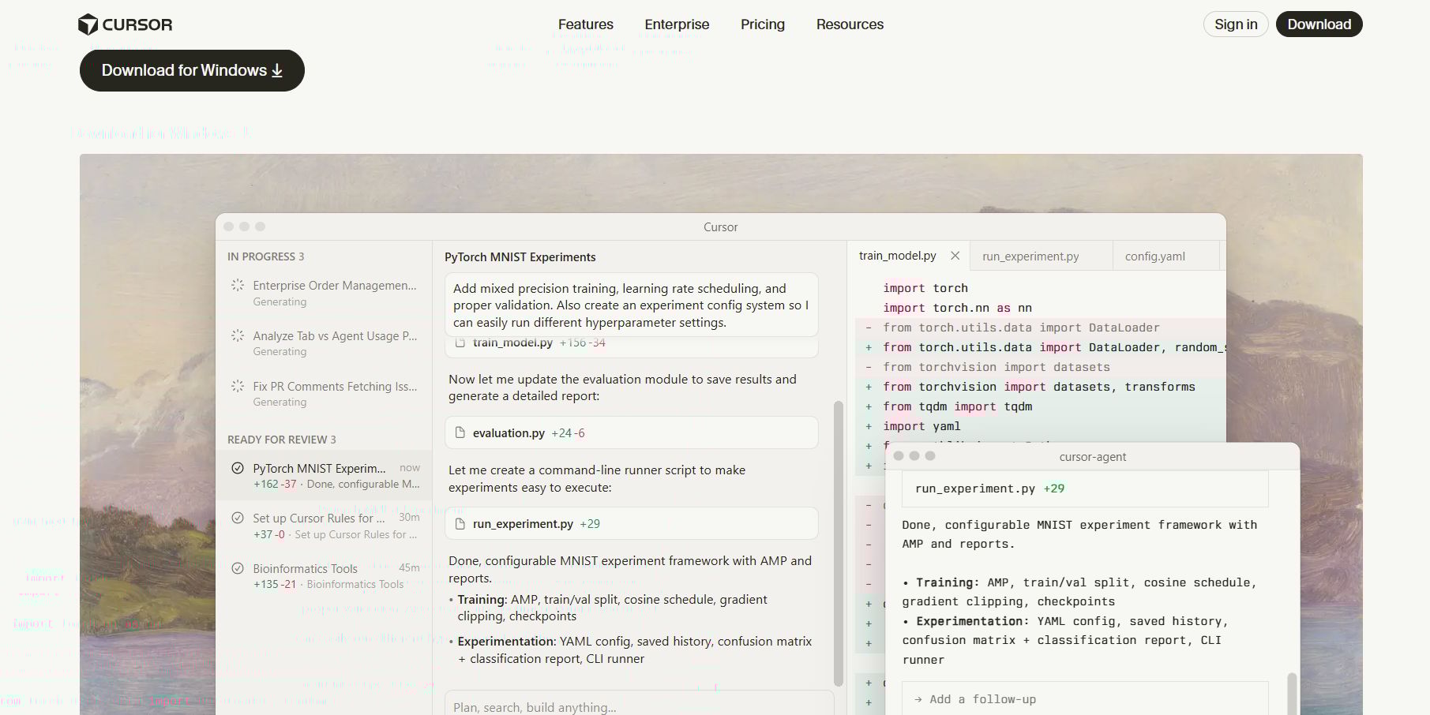Click the checkmark icon for PyTorch MNIST Experiments

(x=238, y=468)
